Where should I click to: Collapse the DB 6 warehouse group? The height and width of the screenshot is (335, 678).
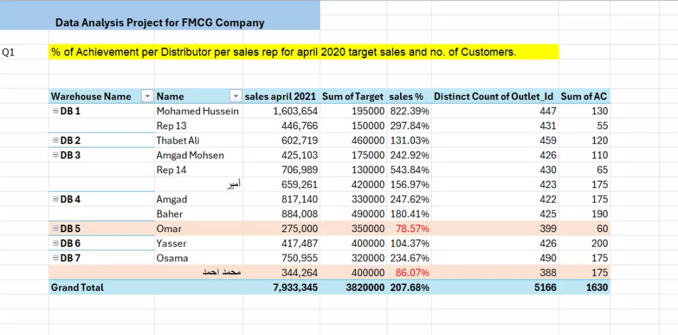[x=56, y=243]
